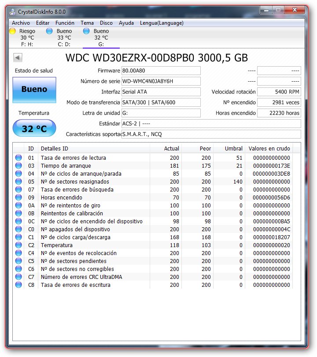This screenshot has height=357, width=317.
Task: Click the Interfaz field Serial ATA
Action: point(161,92)
